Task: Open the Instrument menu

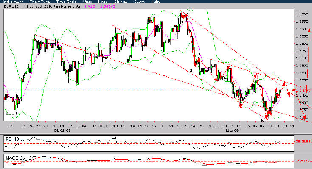Action: point(13,2)
